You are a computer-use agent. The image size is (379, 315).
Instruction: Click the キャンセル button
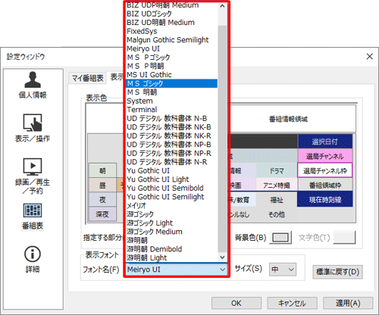tap(292, 303)
